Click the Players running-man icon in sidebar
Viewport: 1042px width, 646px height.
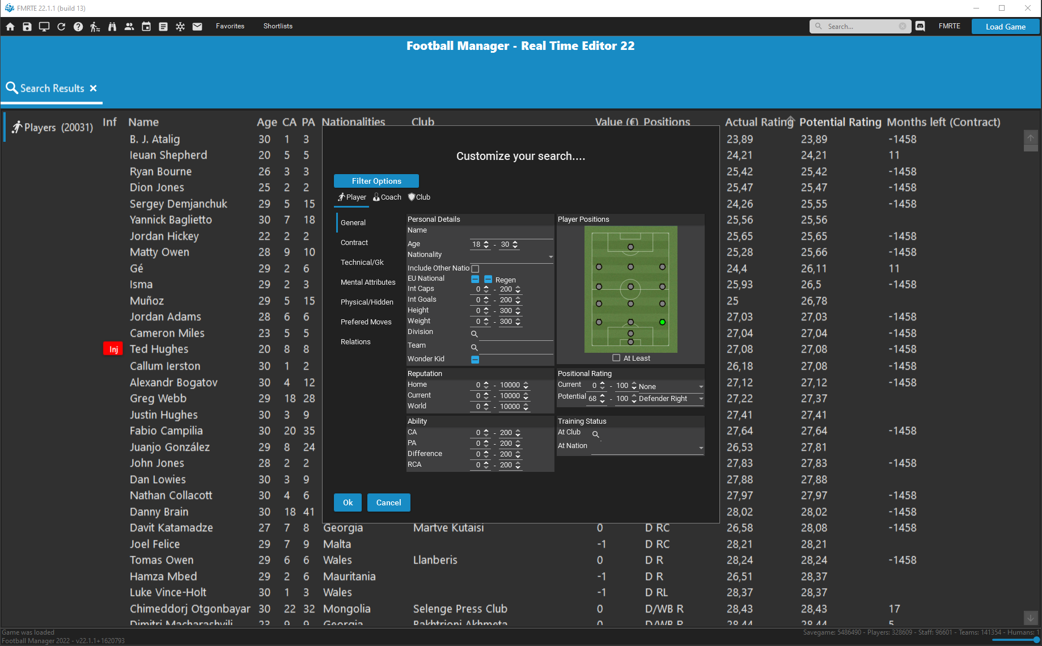(x=17, y=127)
